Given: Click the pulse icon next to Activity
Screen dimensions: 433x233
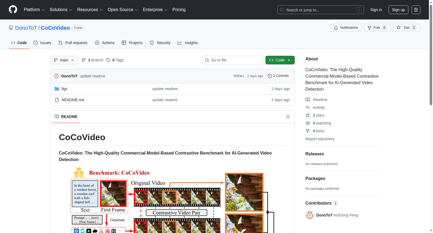Looking at the screenshot, I should 308,107.
